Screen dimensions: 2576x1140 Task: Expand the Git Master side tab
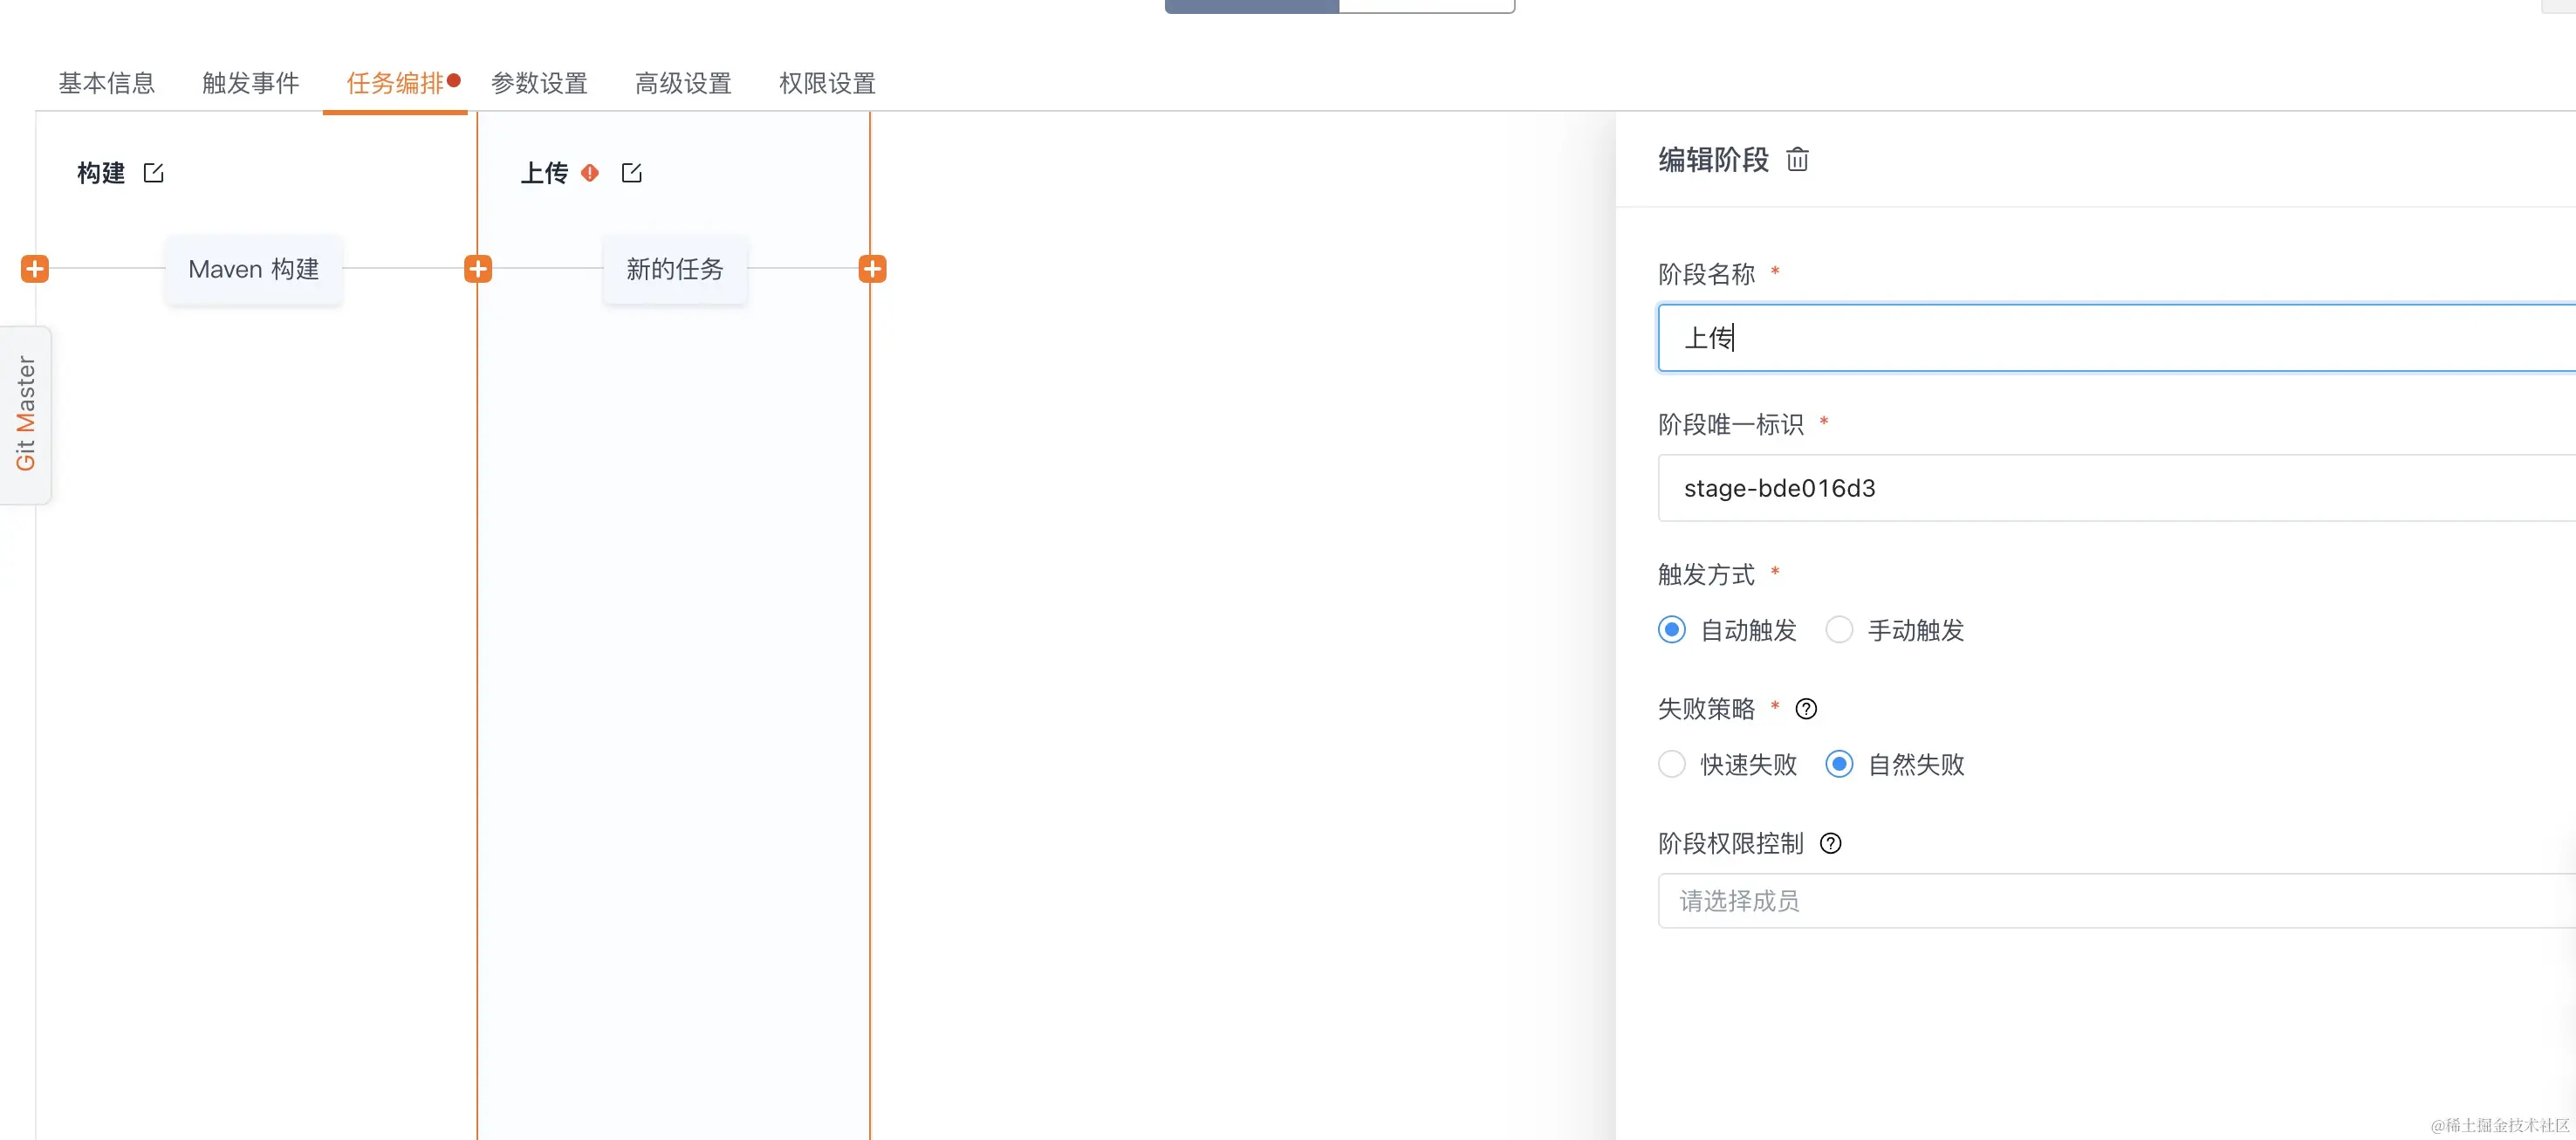(x=26, y=414)
